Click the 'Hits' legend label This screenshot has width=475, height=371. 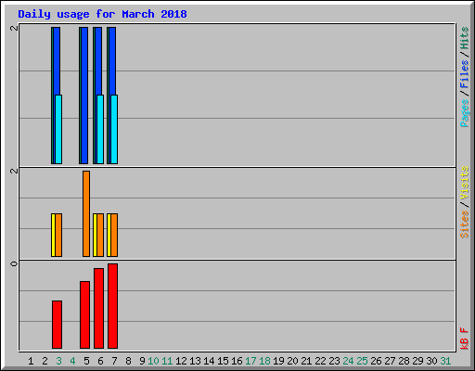(x=465, y=38)
